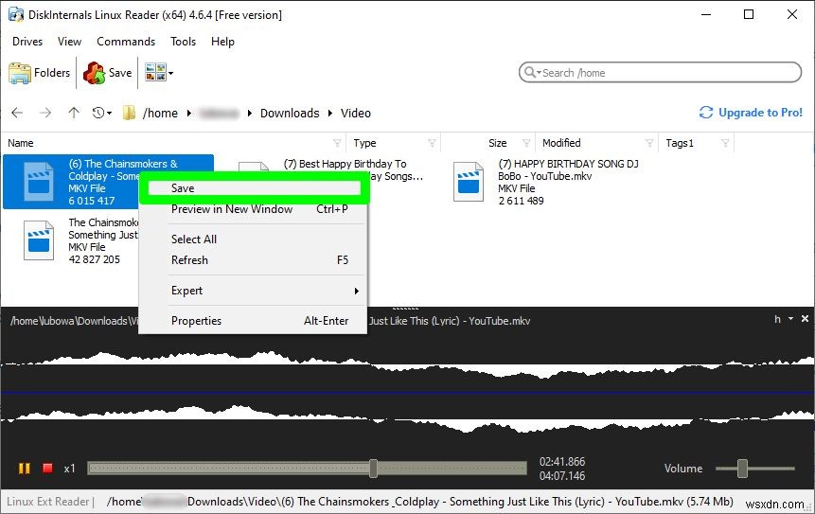
Task: Open the Name column filter icon
Action: point(337,143)
